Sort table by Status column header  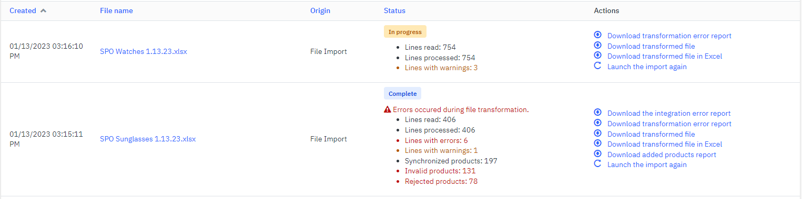(394, 10)
